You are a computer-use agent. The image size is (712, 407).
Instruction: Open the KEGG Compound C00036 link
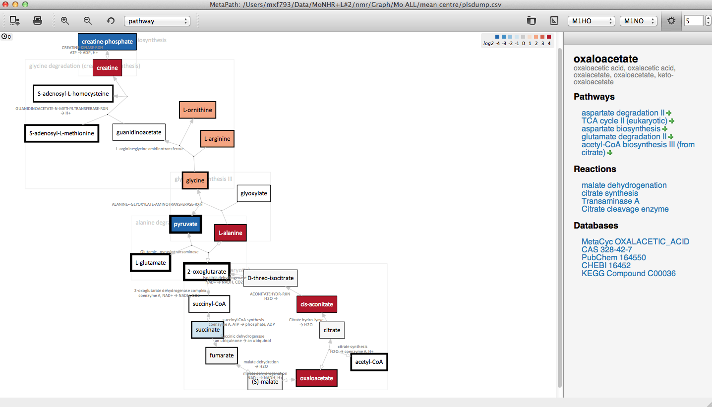coord(629,274)
